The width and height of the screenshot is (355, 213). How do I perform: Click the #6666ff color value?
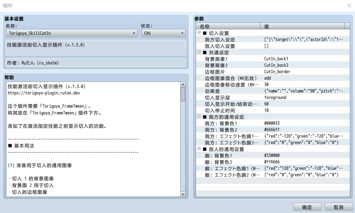pos(272,130)
